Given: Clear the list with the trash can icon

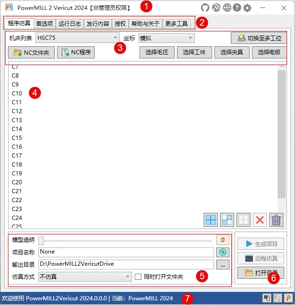Looking at the screenshot, I should 276,220.
